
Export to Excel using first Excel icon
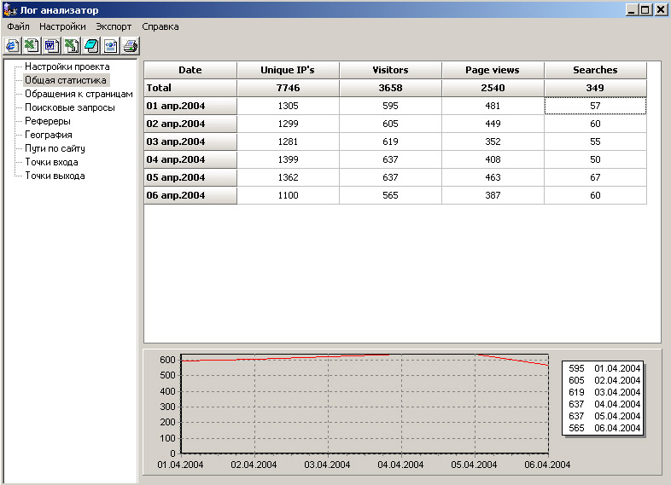(32, 46)
